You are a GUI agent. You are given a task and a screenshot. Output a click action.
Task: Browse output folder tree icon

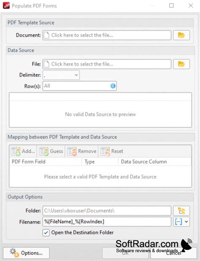[x=181, y=211]
